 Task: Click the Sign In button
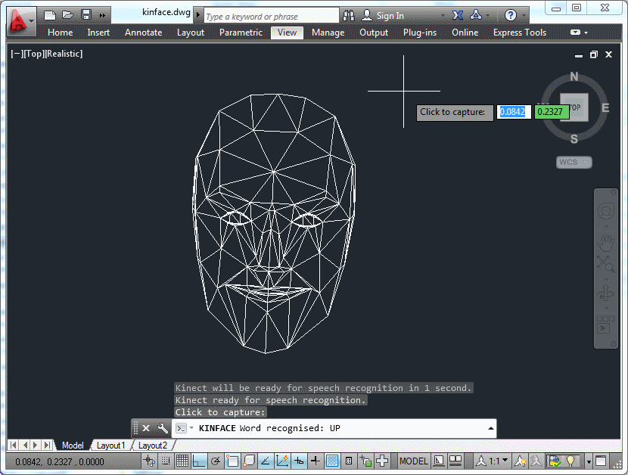[x=383, y=15]
